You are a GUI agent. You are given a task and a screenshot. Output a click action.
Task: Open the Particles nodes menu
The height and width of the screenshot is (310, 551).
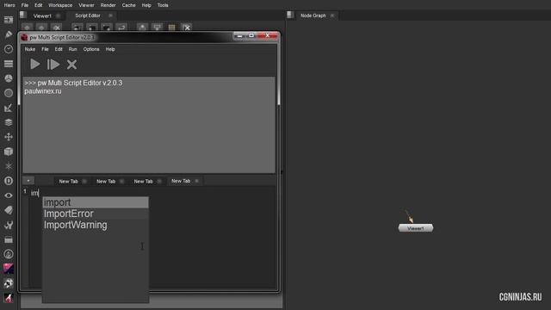[9, 166]
